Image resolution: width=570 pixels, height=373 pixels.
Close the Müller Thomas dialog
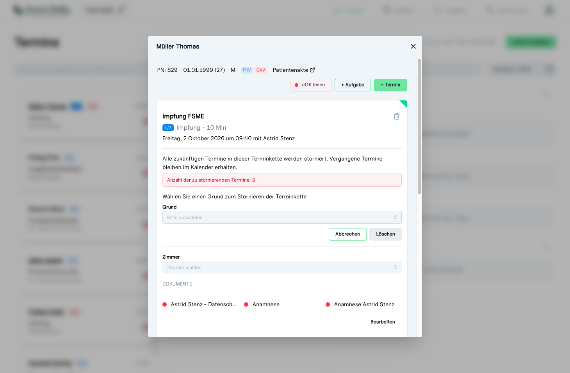(413, 46)
